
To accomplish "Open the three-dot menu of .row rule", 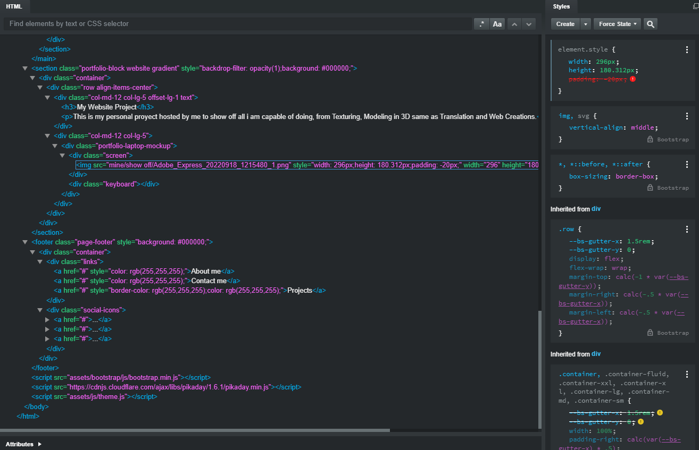I will coord(687,230).
